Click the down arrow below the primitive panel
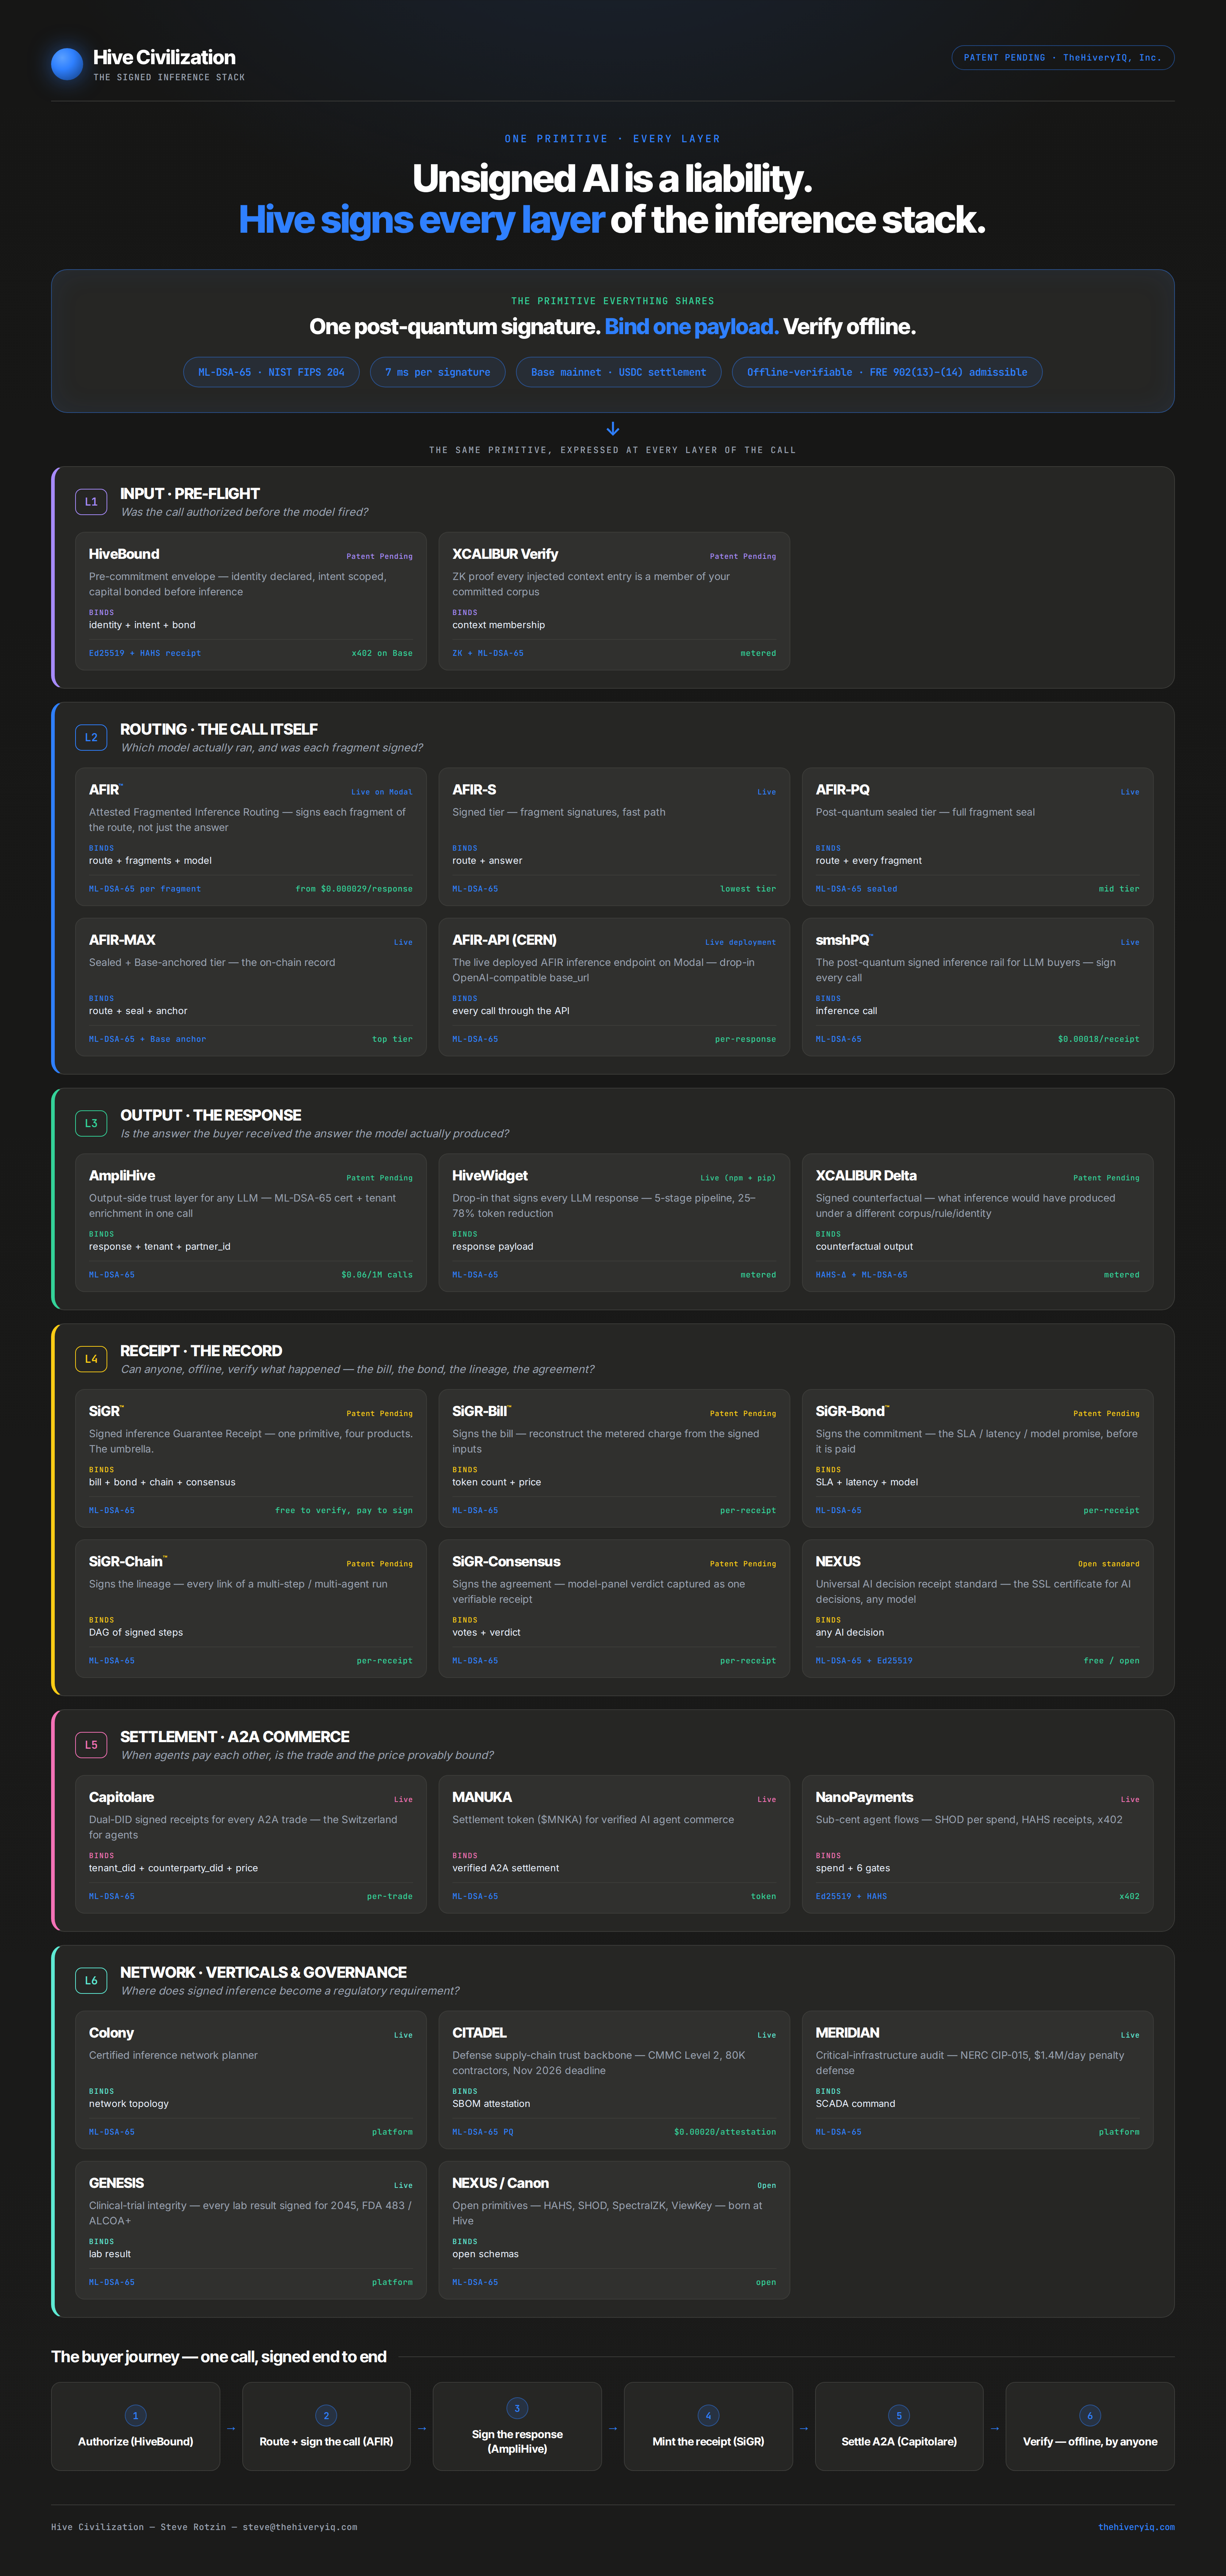Screen dimensions: 1226x2576 click(613, 429)
